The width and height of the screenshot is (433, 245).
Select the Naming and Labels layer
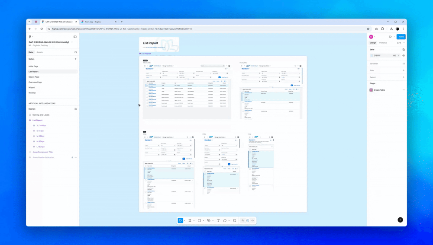(41, 115)
